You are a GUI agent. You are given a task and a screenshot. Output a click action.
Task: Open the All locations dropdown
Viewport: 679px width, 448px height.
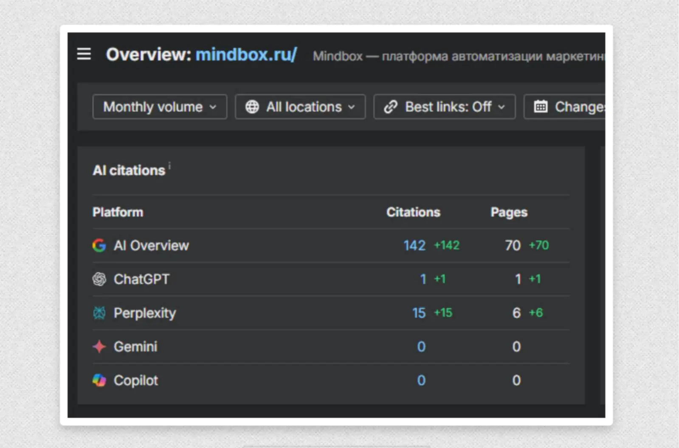click(x=300, y=107)
